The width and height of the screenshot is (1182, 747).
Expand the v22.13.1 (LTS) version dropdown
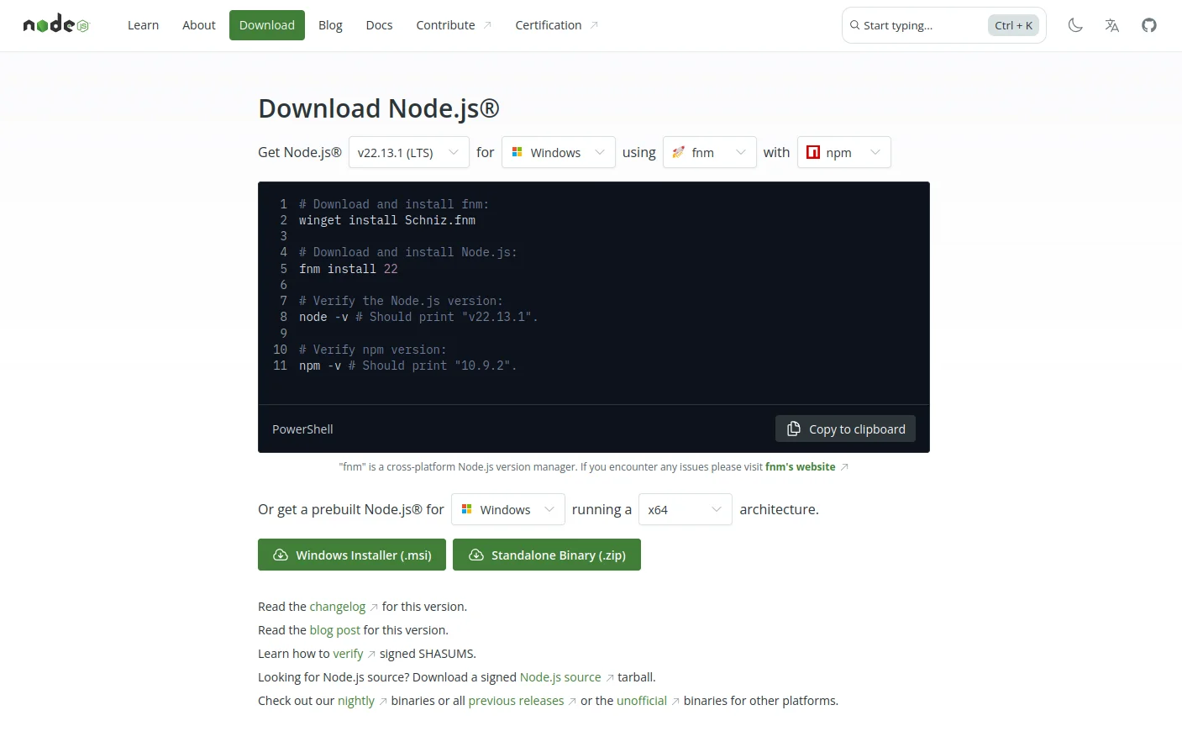408,153
